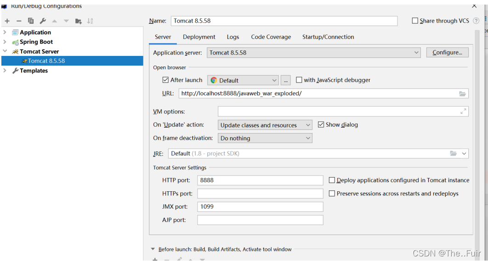This screenshot has width=488, height=261.
Task: Expand VM options field icon
Action: pyautogui.click(x=463, y=111)
